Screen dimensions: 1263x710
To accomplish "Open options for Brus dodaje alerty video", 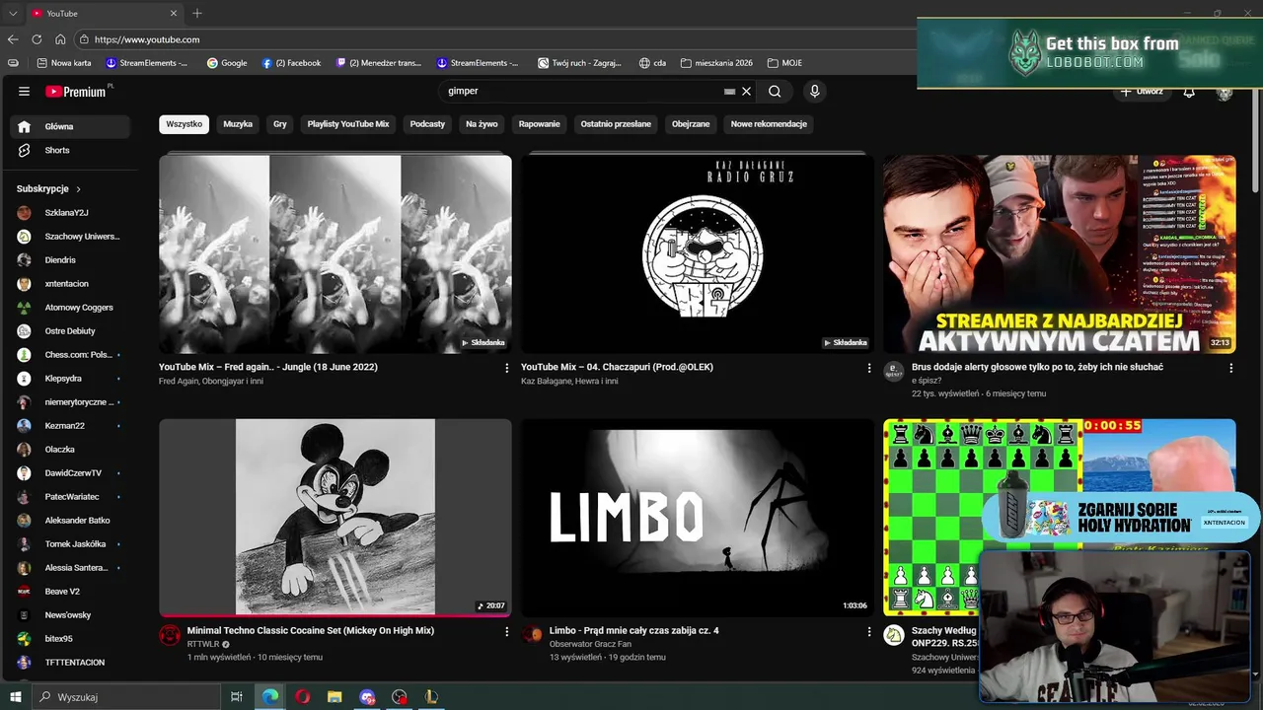I will (1231, 368).
